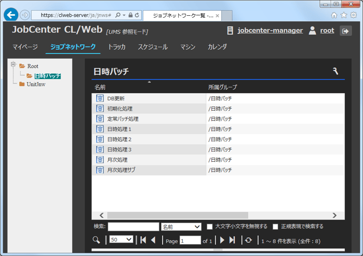Click the user avatar icon beside root
The width and height of the screenshot is (363, 256).
point(312,30)
